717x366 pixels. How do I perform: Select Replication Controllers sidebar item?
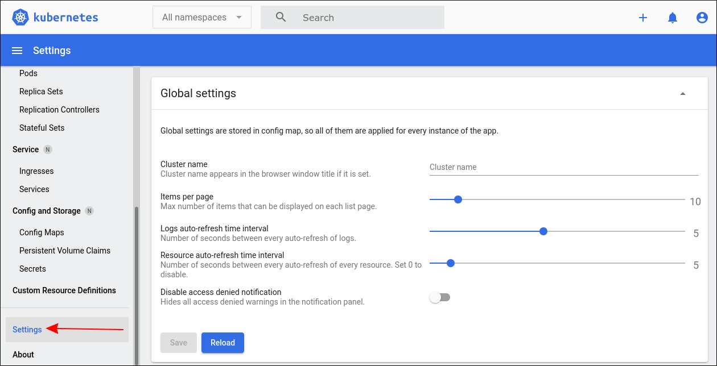59,110
